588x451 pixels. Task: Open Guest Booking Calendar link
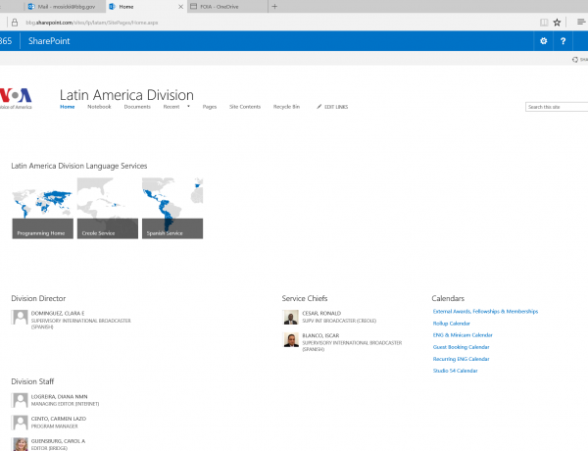pos(461,347)
